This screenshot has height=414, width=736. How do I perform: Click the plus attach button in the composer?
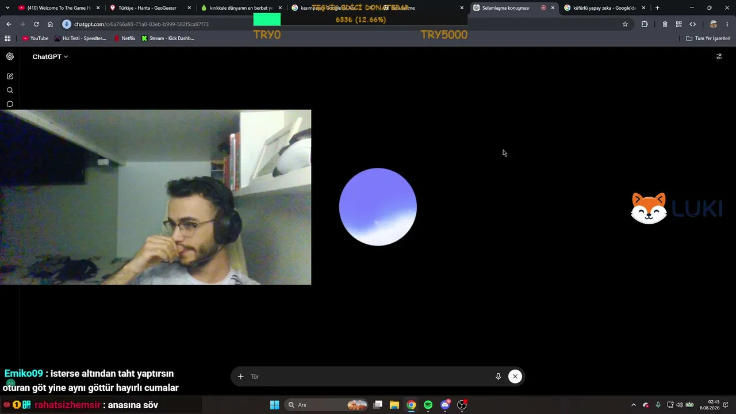[240, 377]
